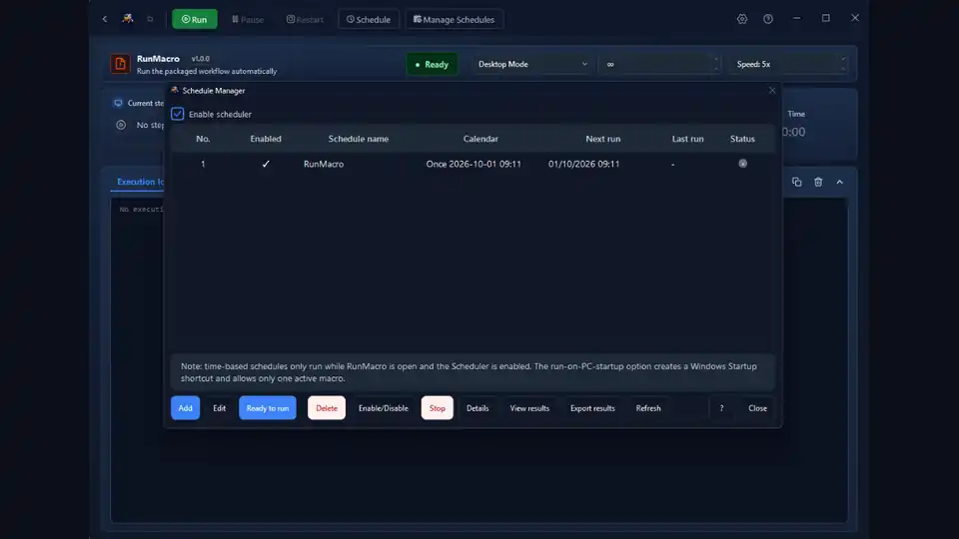This screenshot has width=959, height=539.
Task: Click the View results button
Action: click(x=529, y=408)
